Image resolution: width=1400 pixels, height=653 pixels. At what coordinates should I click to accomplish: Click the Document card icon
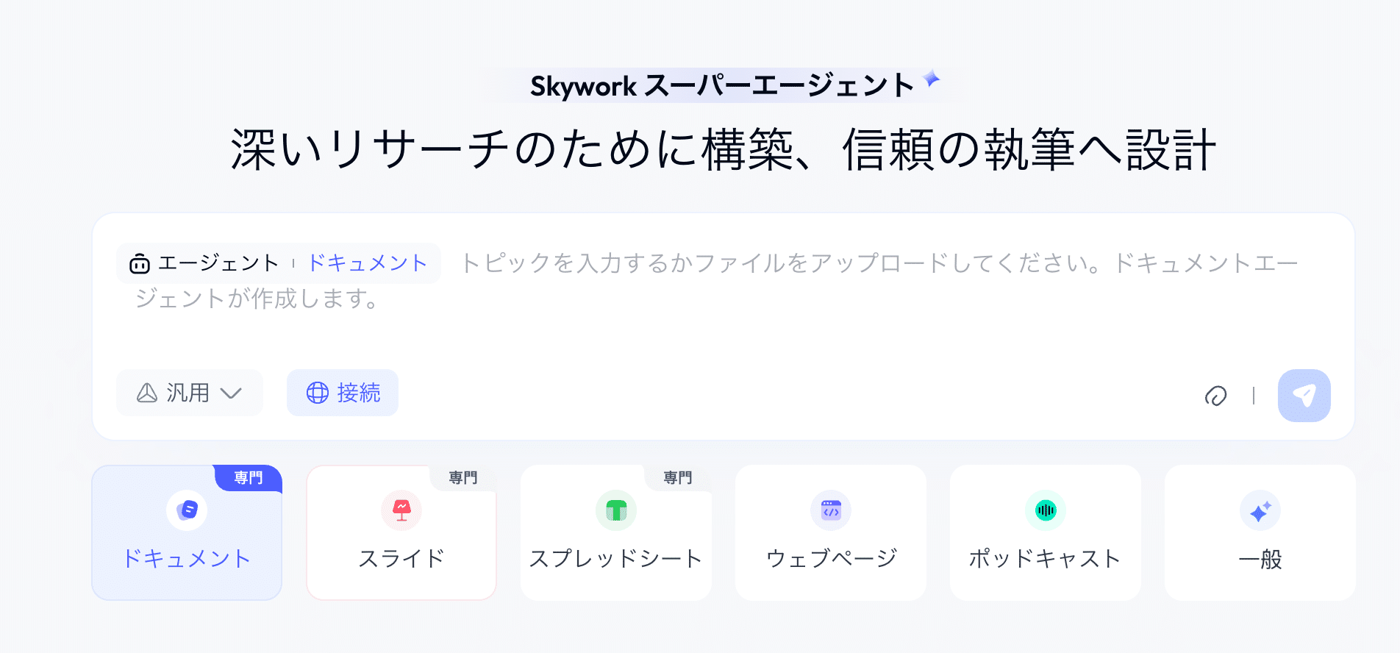(x=187, y=510)
